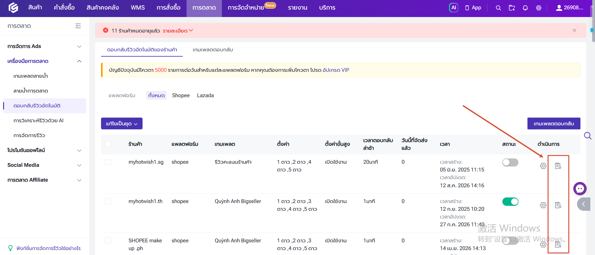Click the gray side panel collapse arrow
This screenshot has width=595, height=255.
pyautogui.click(x=584, y=204)
